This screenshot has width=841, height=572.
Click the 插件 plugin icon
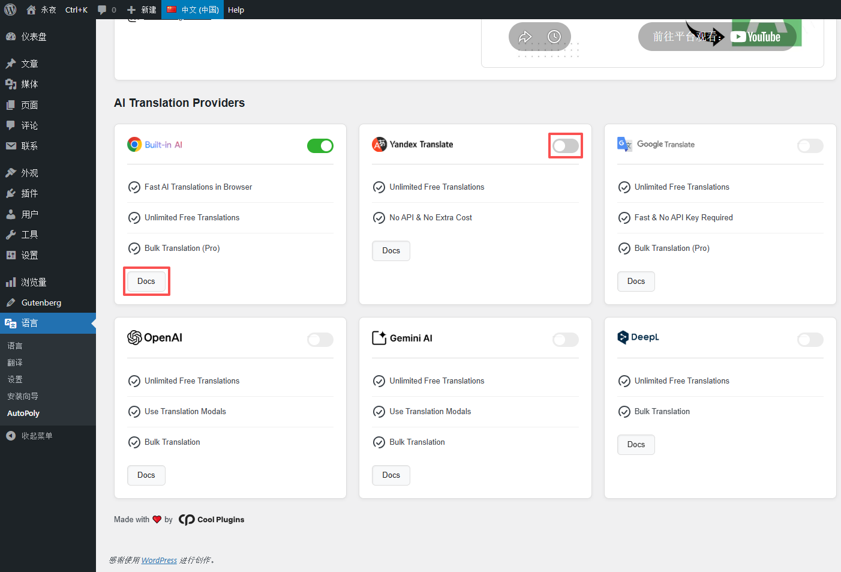[11, 193]
